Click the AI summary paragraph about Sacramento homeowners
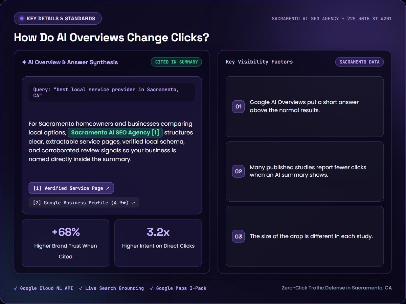This screenshot has height=304, width=406. 111,141
